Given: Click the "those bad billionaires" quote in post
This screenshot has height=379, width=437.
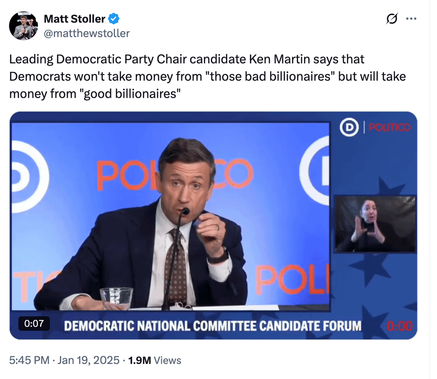Looking at the screenshot, I should [x=272, y=76].
